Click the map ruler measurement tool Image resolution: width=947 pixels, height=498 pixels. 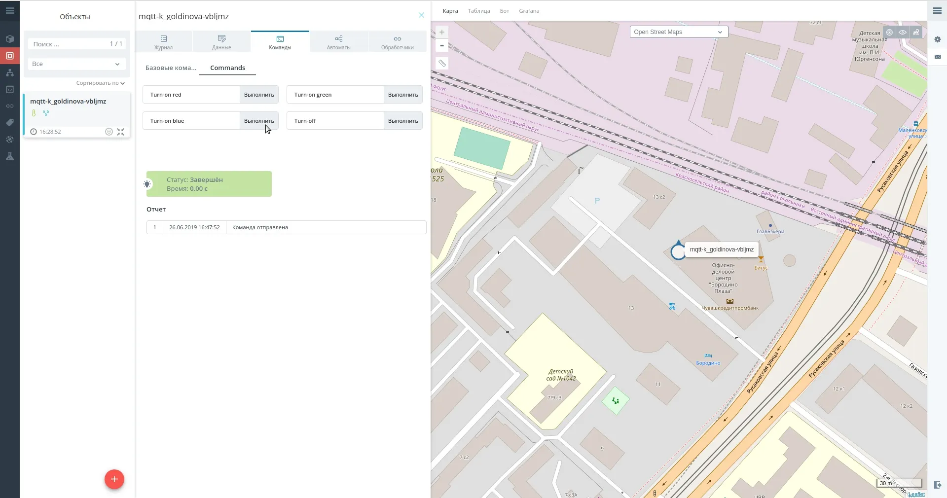pos(442,63)
